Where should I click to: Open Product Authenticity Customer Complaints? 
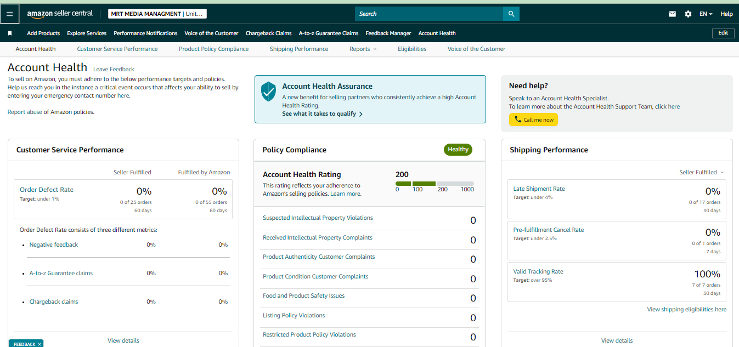[319, 257]
